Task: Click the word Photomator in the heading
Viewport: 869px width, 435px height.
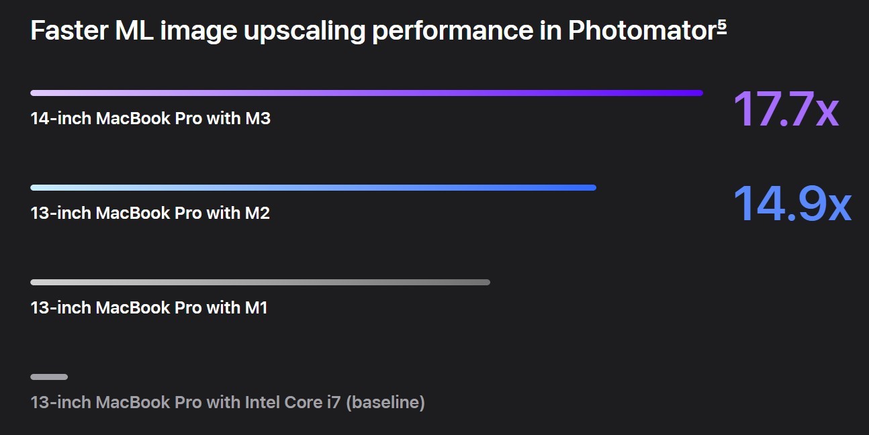Action: 641,32
